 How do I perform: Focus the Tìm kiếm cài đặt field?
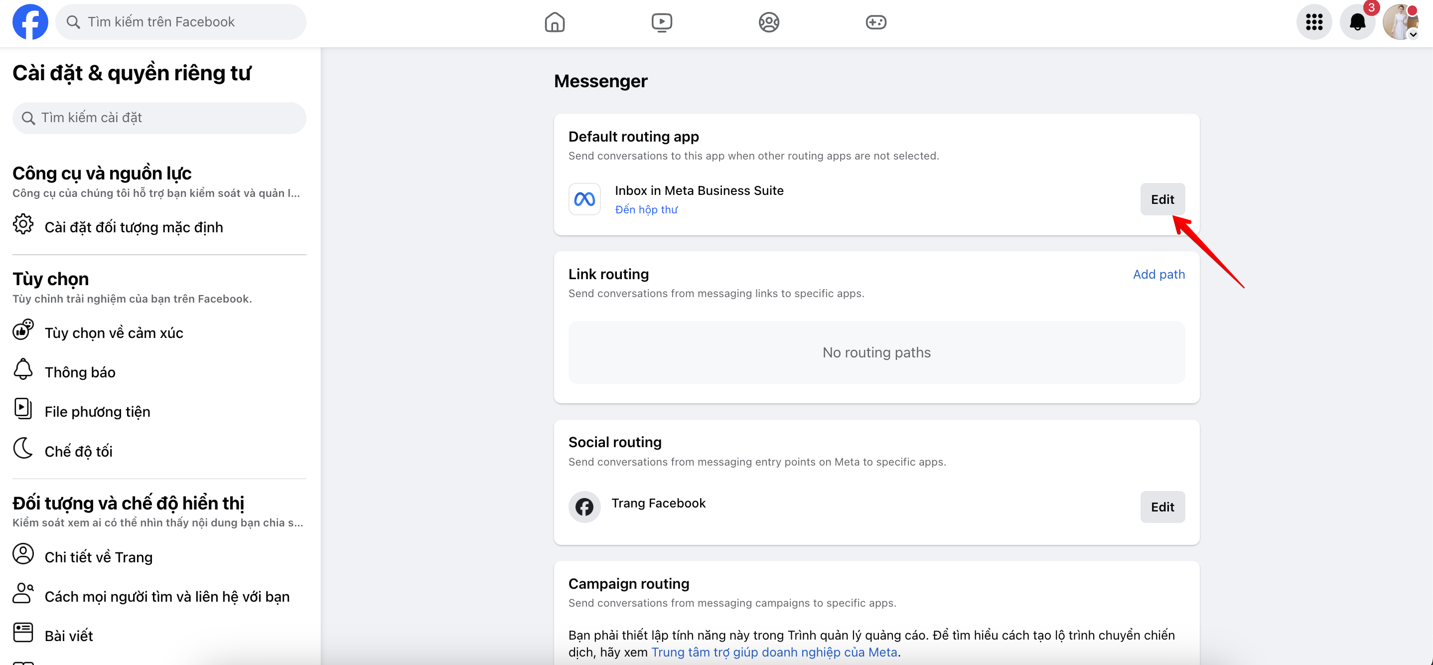click(167, 118)
